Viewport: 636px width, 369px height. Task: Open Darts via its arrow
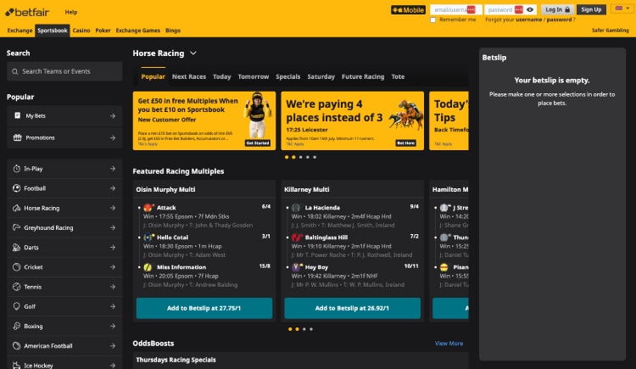(x=113, y=247)
